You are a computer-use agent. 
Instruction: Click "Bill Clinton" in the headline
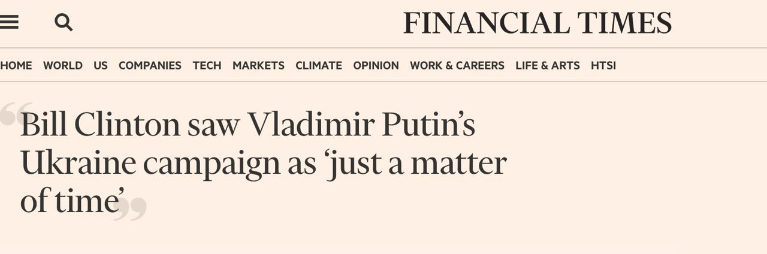click(x=100, y=126)
